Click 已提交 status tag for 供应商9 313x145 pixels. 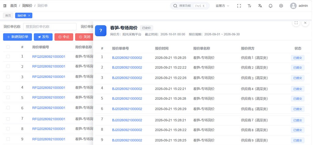point(298,140)
